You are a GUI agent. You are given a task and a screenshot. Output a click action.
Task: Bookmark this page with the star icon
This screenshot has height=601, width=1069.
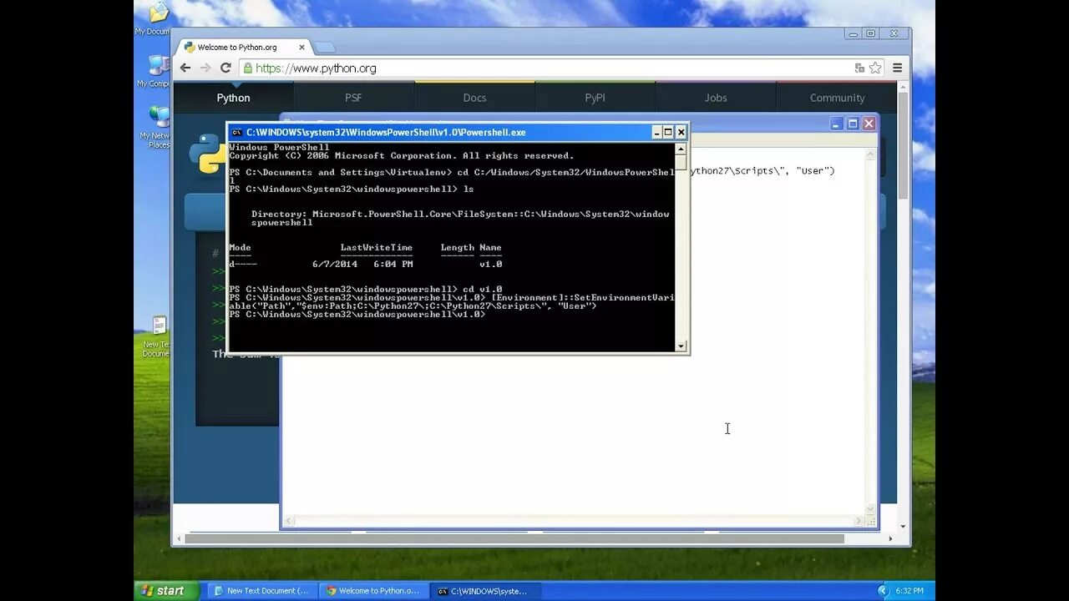pos(875,68)
